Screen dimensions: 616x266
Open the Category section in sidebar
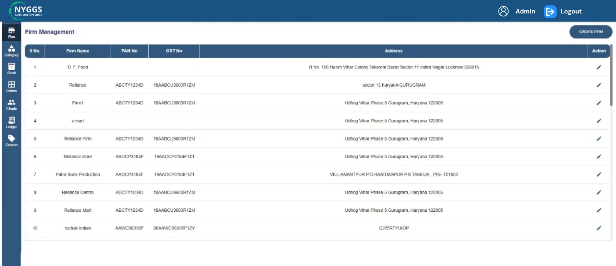(x=12, y=51)
